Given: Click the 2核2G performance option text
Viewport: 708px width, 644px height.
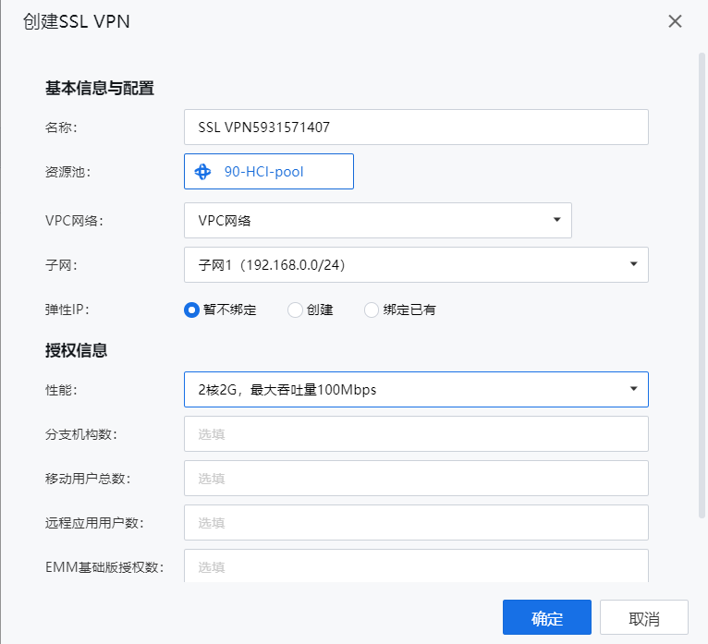Looking at the screenshot, I should 287,390.
